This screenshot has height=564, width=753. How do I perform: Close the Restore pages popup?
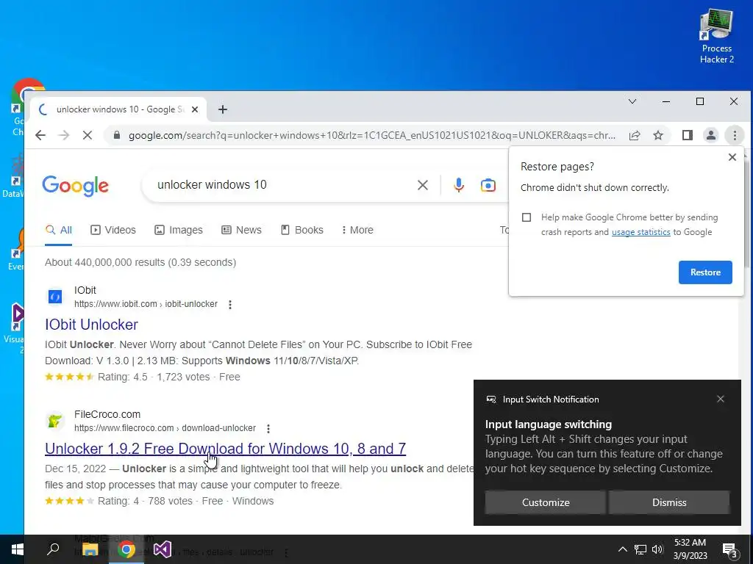[x=732, y=157]
